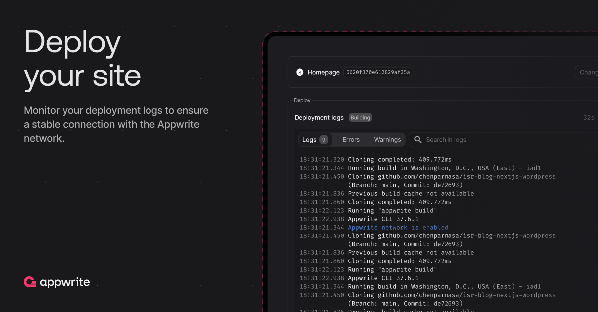Click the Next.js icon beside Homepage
598x312 pixels.
coord(300,72)
